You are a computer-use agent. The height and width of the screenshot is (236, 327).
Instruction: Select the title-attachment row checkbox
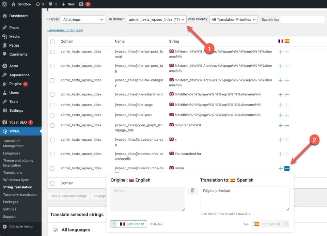click(52, 95)
